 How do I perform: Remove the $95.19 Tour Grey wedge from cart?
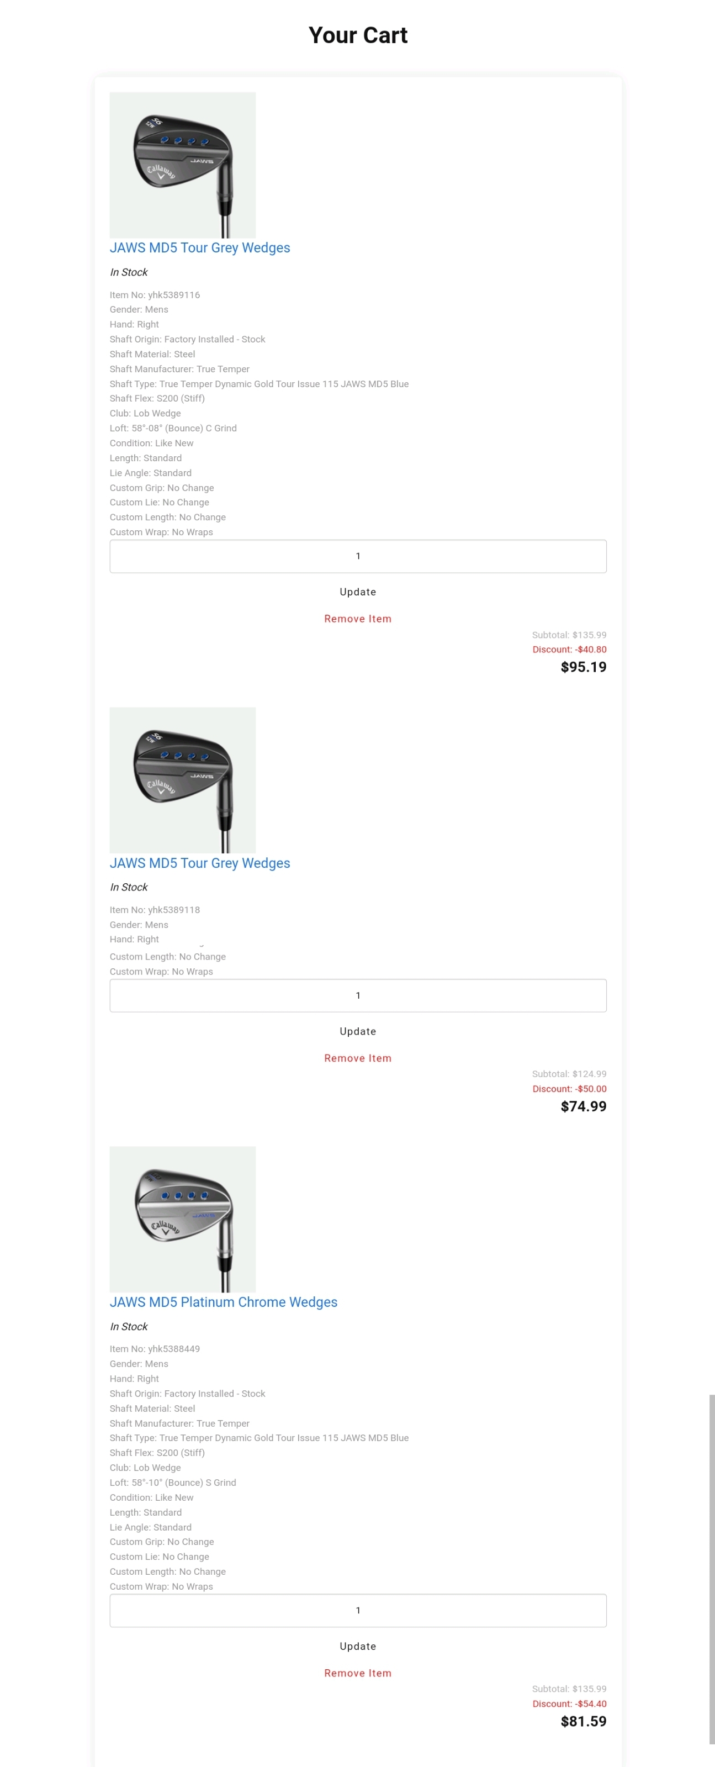[x=358, y=619]
